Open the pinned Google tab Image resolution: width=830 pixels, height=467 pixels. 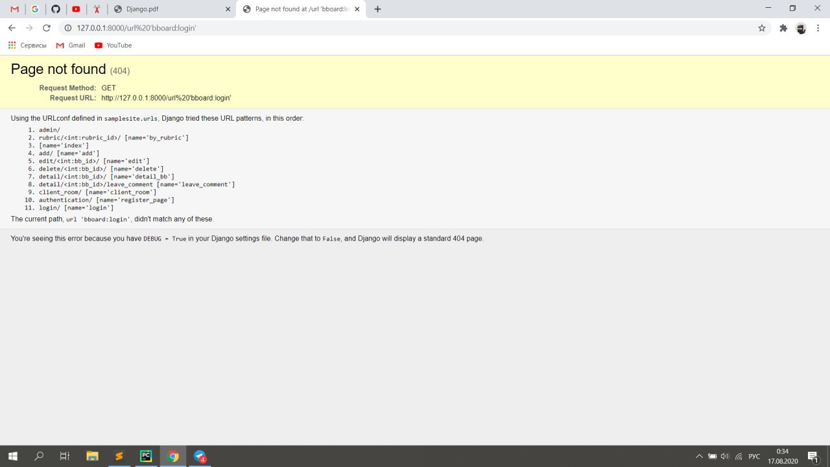click(x=35, y=9)
